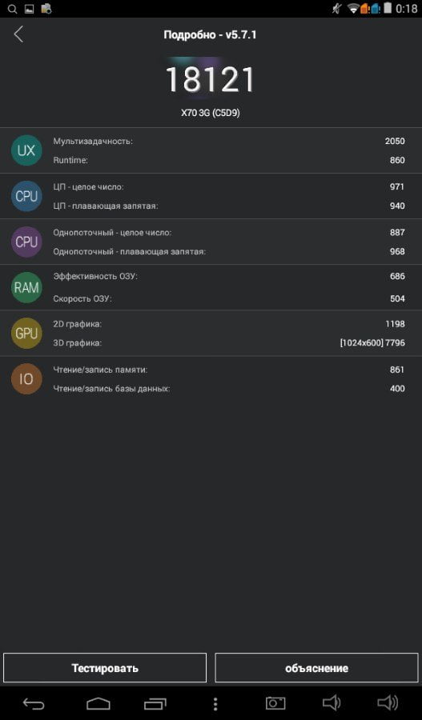The width and height of the screenshot is (422, 720).
Task: Tap the Android back navigation icon
Action: point(34,703)
